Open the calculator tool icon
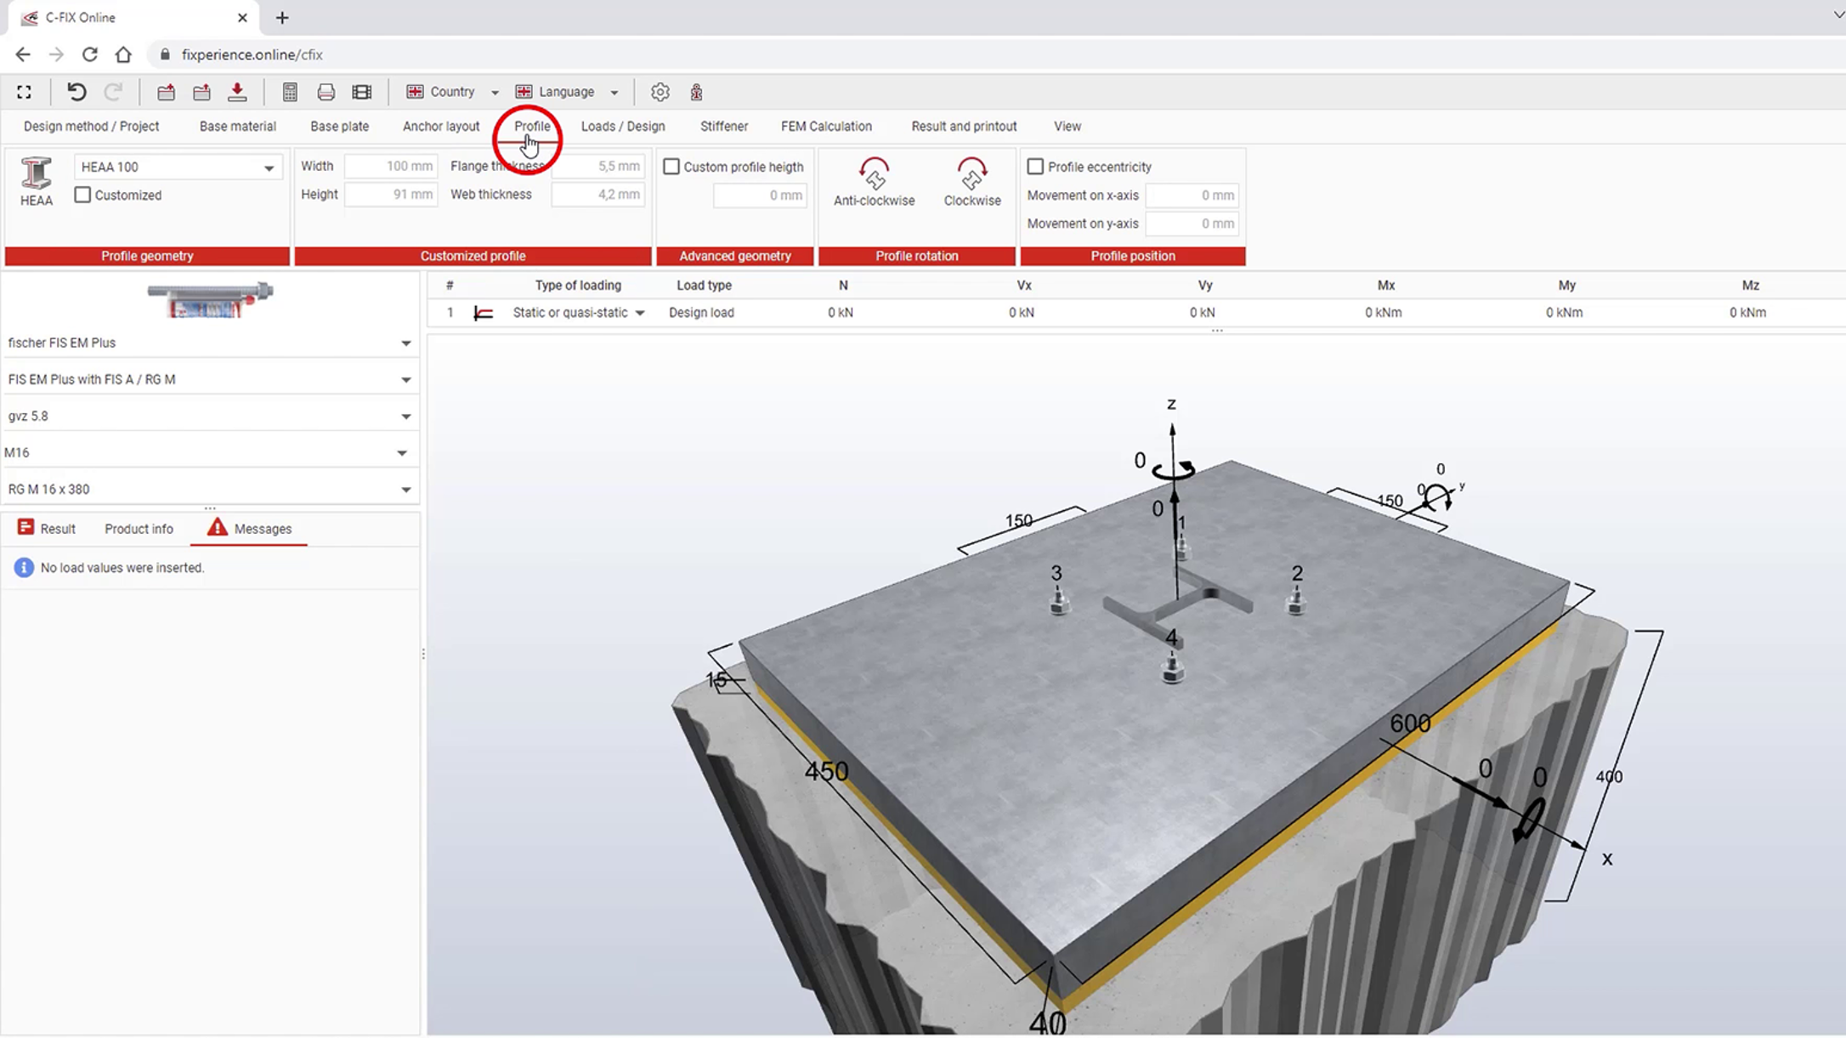 (290, 92)
